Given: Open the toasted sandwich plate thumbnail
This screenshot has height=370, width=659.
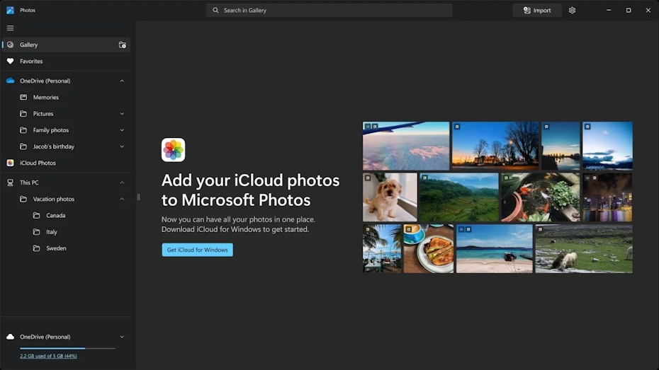Looking at the screenshot, I should pos(429,248).
